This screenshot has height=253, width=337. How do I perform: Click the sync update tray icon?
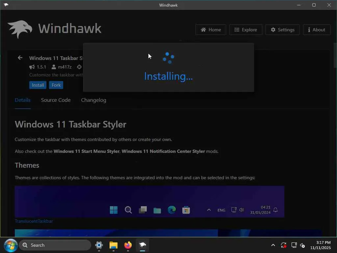[283, 245]
